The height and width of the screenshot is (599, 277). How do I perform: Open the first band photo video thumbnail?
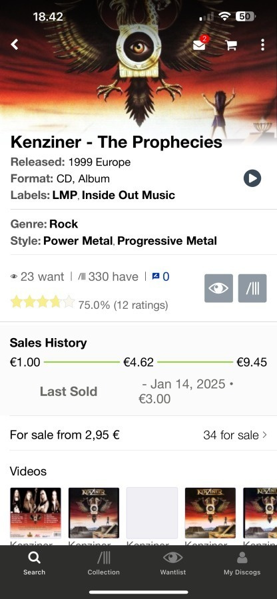tap(35, 512)
